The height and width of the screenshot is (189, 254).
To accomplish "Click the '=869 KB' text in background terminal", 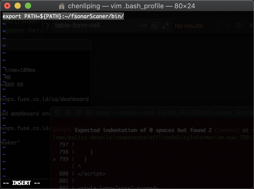I will click(12, 85).
